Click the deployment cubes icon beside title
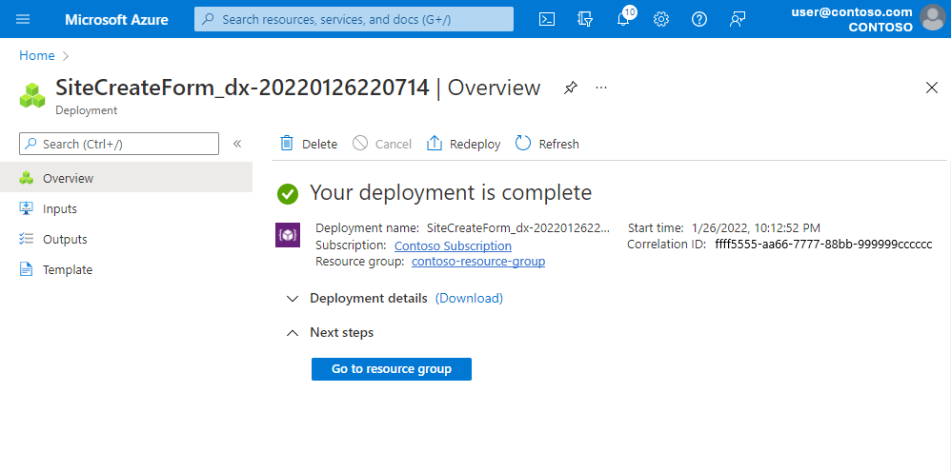The image size is (951, 471). pos(32,95)
